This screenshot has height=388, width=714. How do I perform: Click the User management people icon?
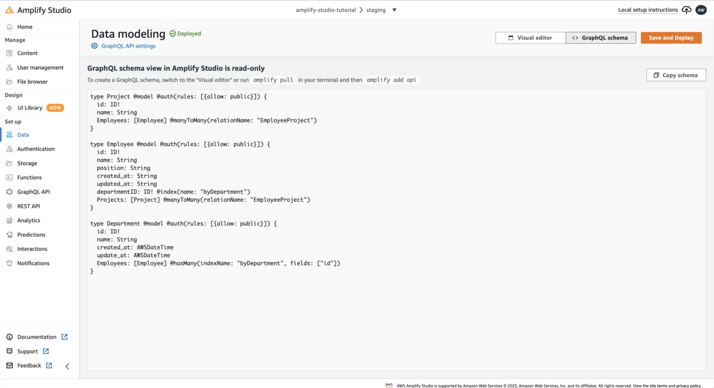tap(10, 67)
